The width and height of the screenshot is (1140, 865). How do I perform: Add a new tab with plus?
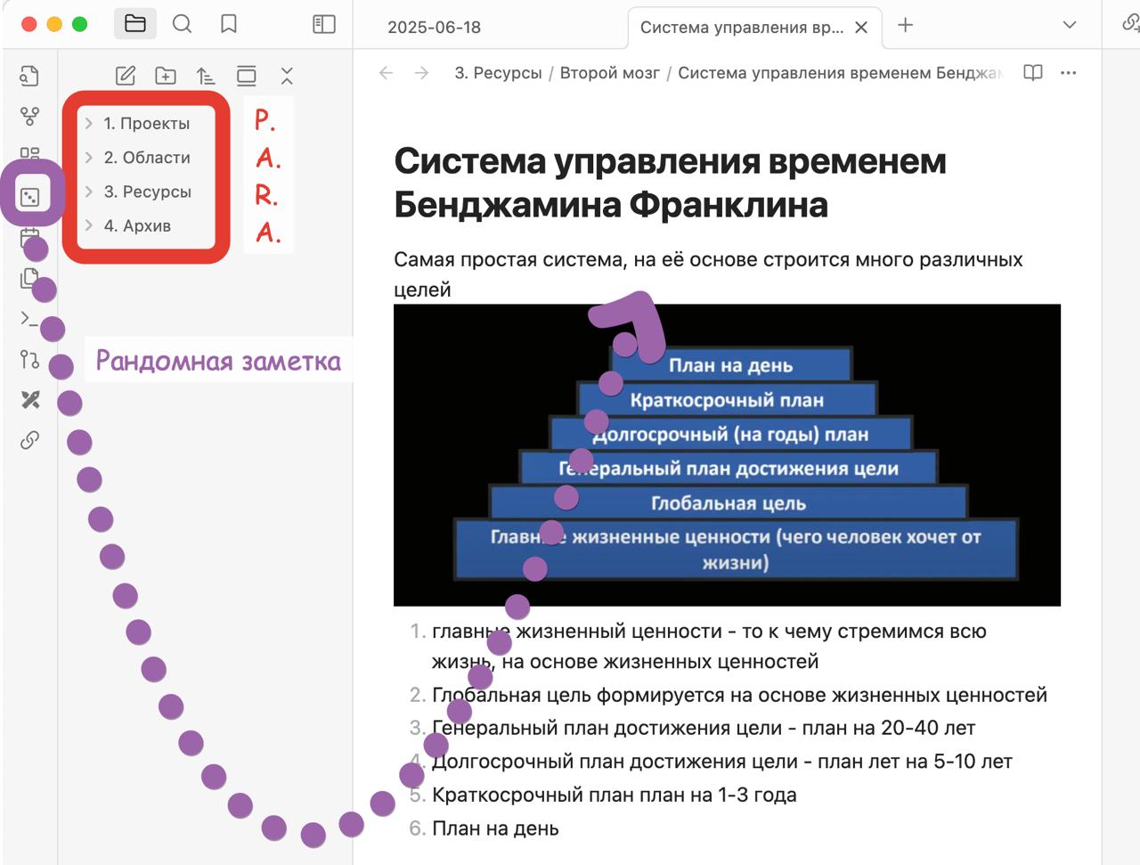coord(906,25)
